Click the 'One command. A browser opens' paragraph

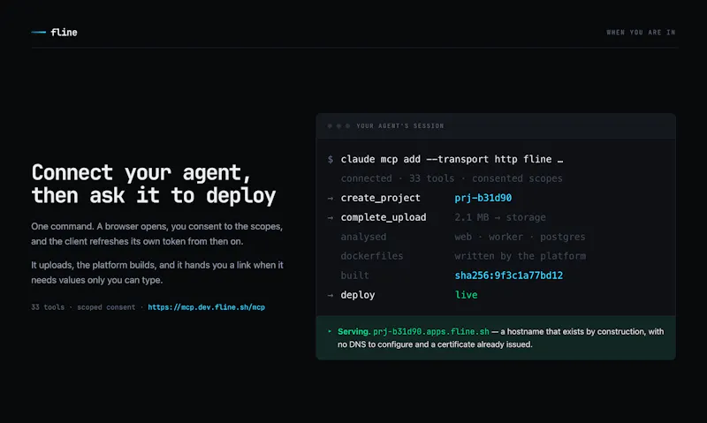pos(157,234)
